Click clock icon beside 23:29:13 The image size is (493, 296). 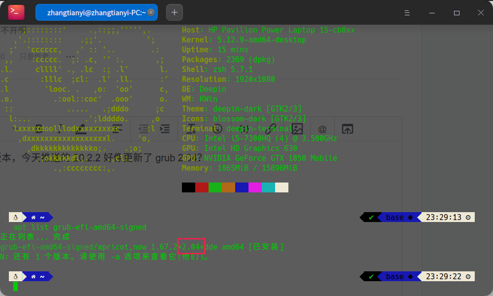pos(468,218)
